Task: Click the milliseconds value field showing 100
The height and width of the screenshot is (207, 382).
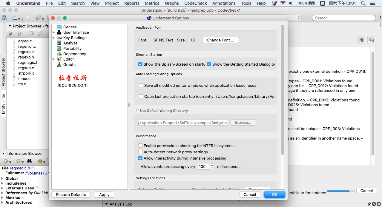Action: [203, 166]
